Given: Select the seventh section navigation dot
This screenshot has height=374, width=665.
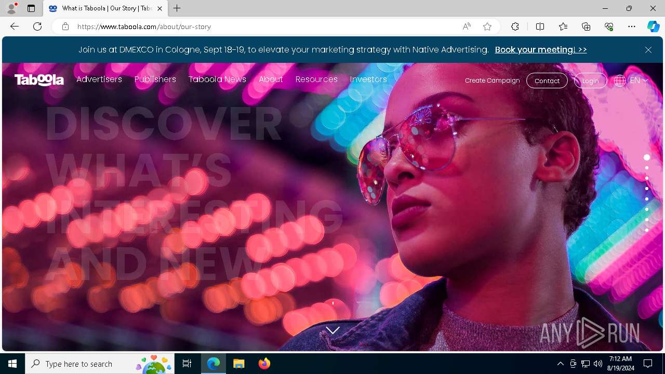Looking at the screenshot, I should [x=647, y=220].
